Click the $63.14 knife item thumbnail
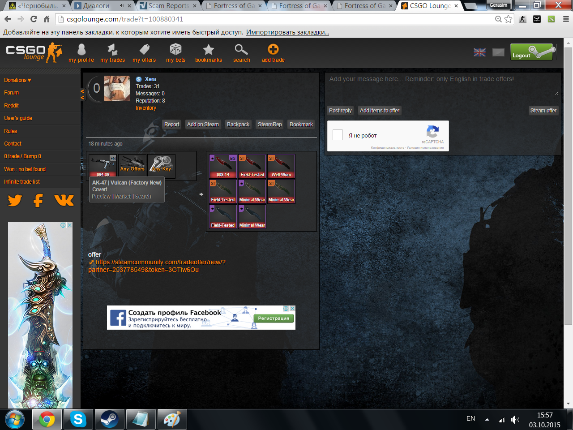The height and width of the screenshot is (430, 573). pos(223,166)
